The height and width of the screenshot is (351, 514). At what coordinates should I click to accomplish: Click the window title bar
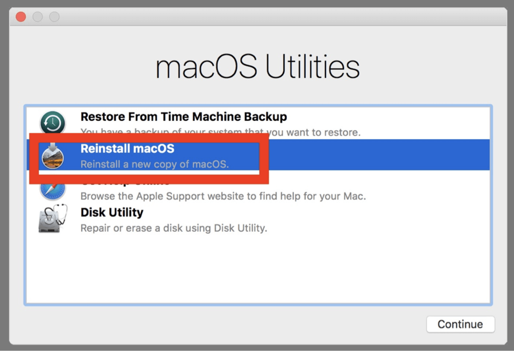pyautogui.click(x=257, y=16)
